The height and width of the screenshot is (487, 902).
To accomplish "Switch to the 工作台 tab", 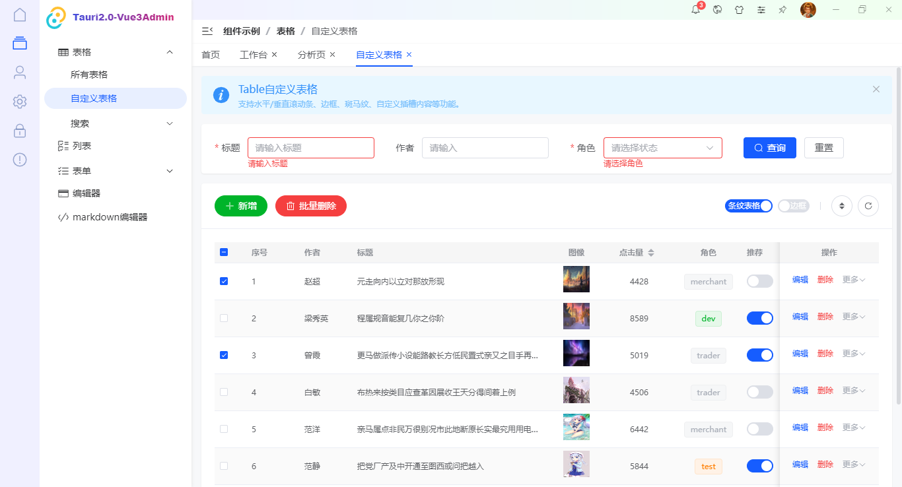I will (x=254, y=55).
